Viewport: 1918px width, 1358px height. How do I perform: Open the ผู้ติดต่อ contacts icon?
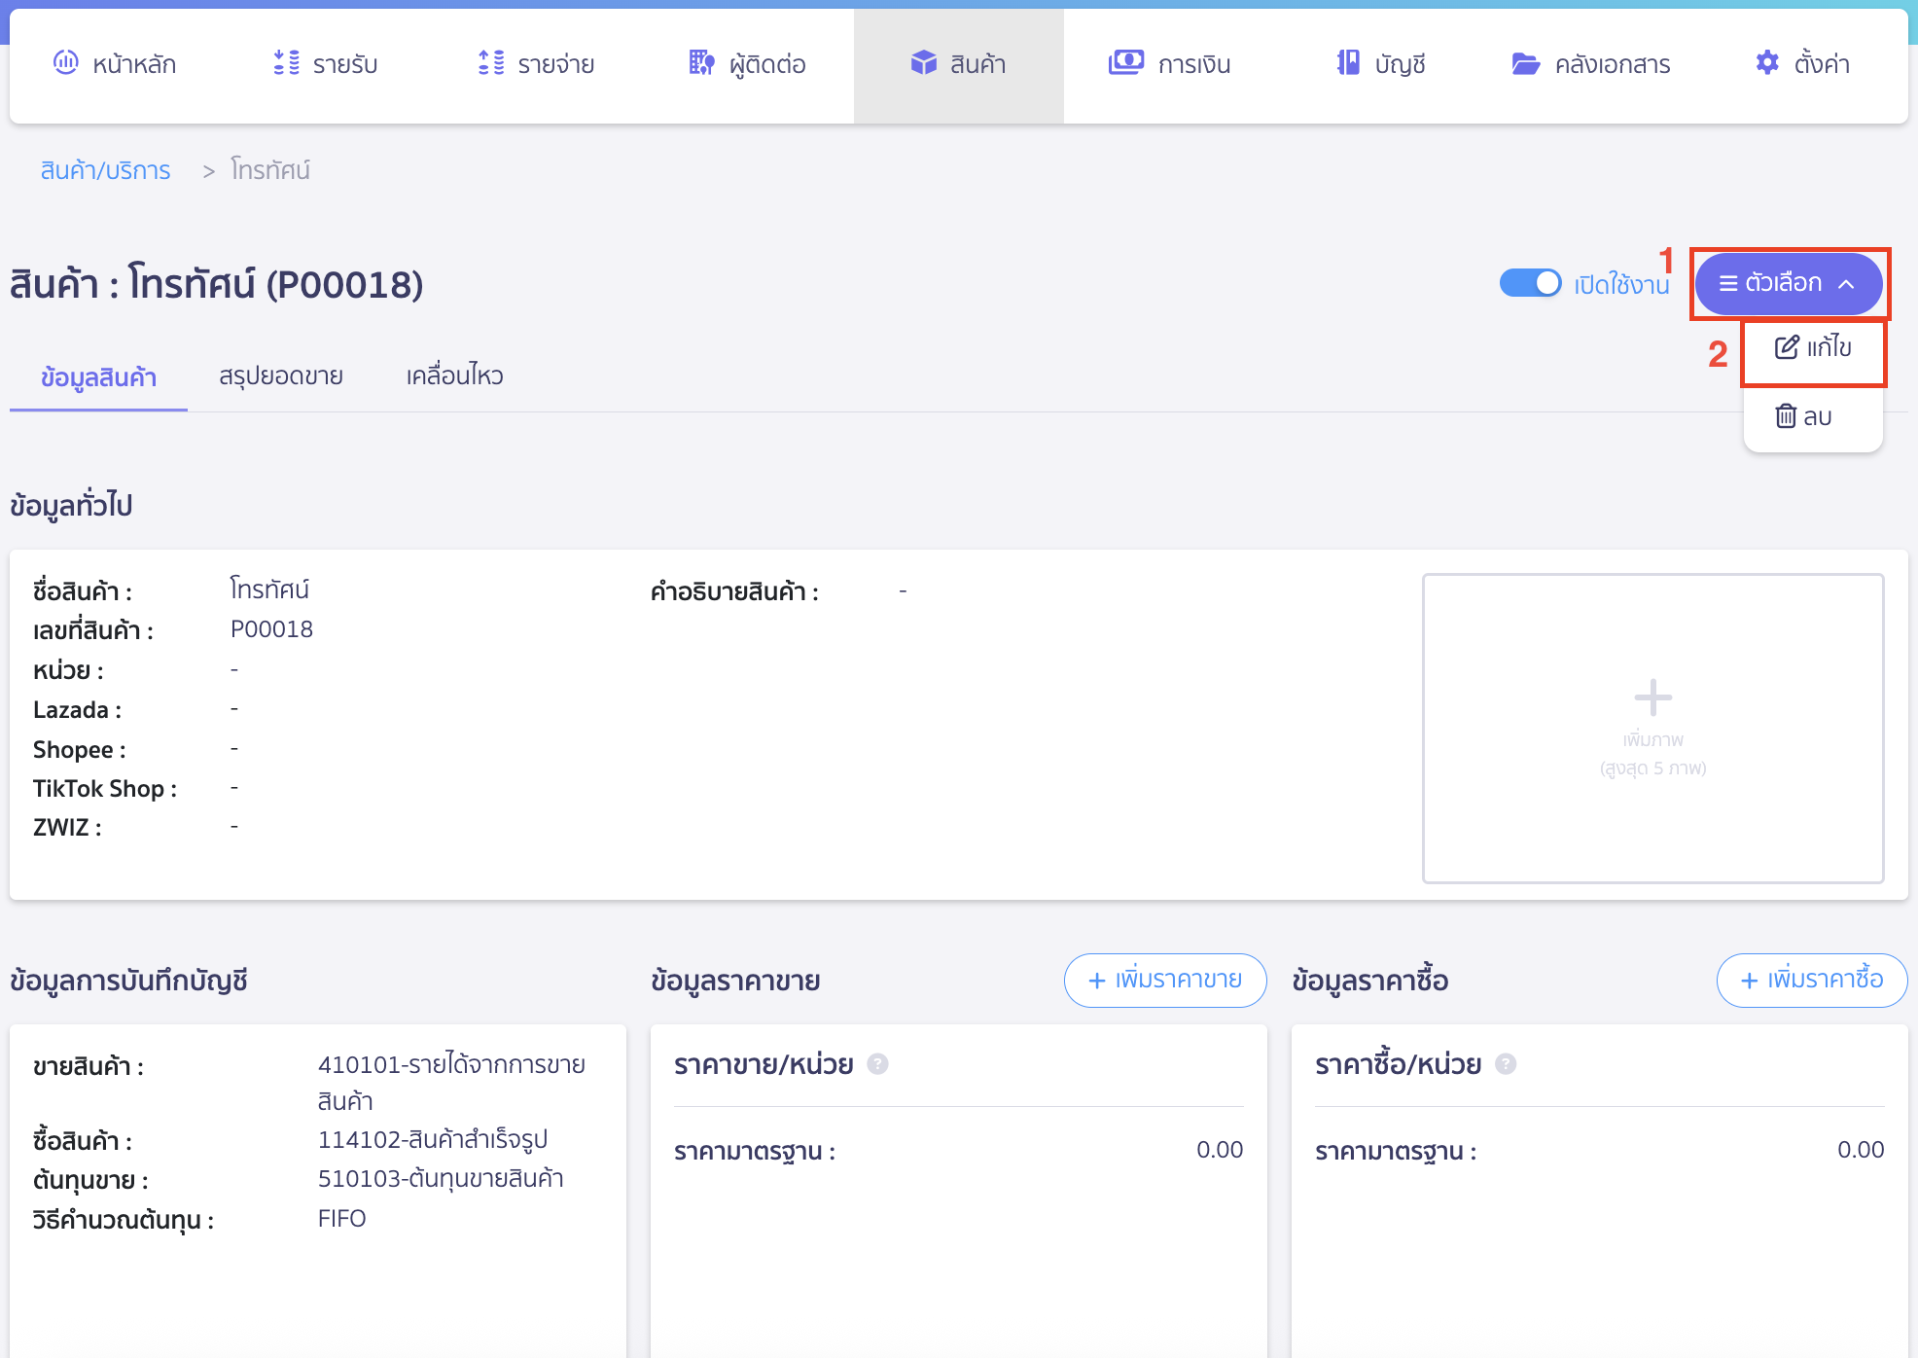(x=700, y=62)
